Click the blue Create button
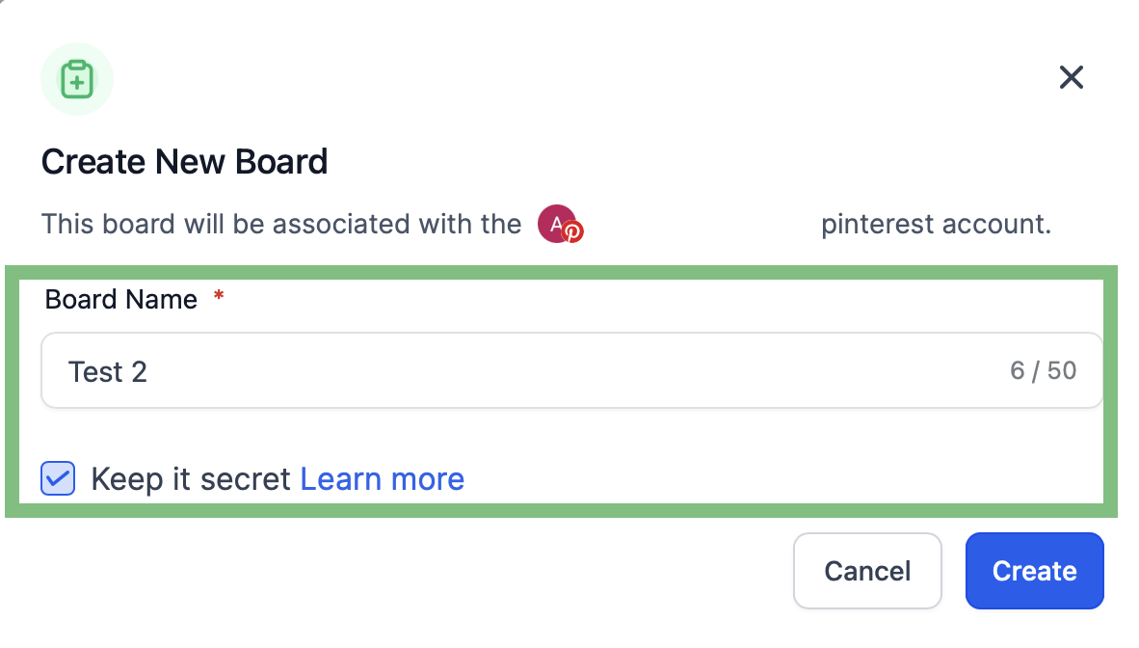 pyautogui.click(x=1034, y=571)
